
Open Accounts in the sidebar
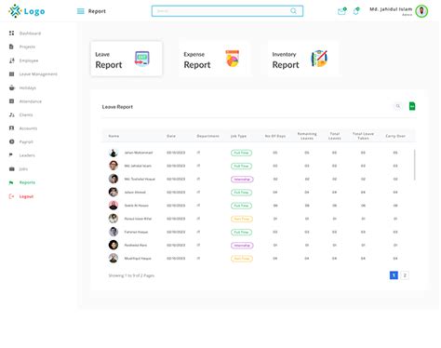coord(23,128)
